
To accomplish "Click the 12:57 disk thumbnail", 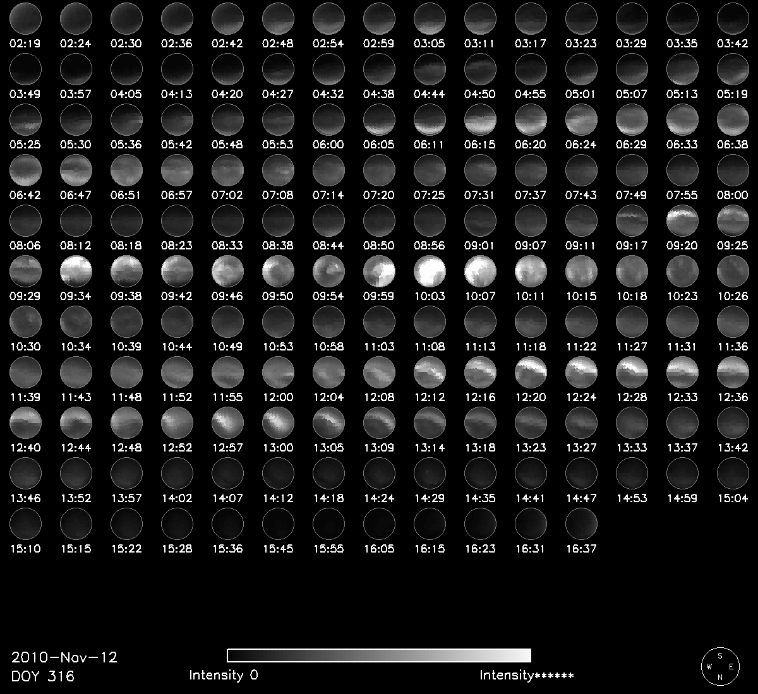I will [x=227, y=422].
